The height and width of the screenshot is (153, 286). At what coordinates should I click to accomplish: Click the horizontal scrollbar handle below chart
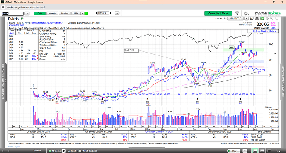147,148
